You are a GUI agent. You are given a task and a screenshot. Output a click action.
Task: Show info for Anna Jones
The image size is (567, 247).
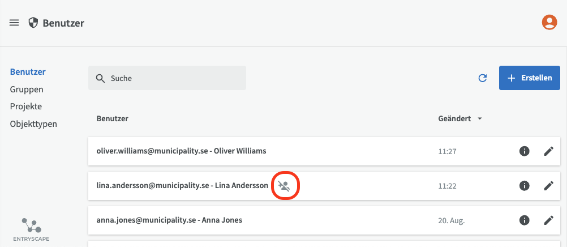[x=525, y=220]
